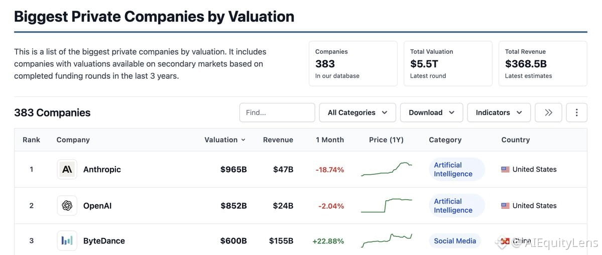Expand the Download dropdown

pyautogui.click(x=431, y=112)
